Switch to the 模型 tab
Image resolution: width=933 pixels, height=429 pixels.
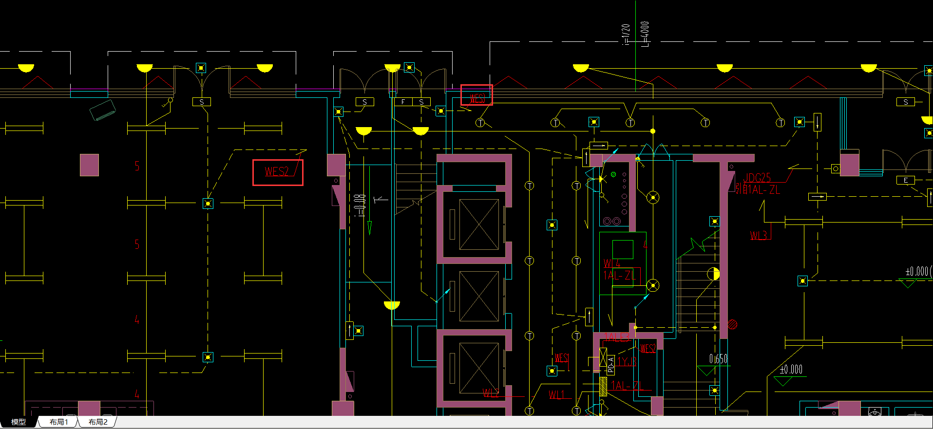click(19, 422)
